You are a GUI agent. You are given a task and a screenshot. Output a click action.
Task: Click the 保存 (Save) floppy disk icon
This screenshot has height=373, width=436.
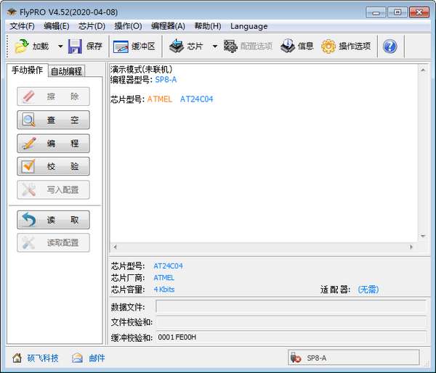click(x=76, y=46)
